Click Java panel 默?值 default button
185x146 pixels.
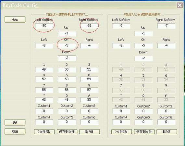pos(167,132)
